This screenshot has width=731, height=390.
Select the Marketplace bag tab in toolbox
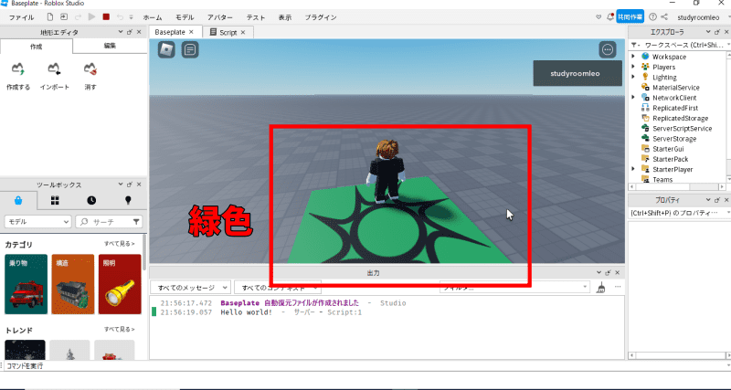pyautogui.click(x=18, y=200)
